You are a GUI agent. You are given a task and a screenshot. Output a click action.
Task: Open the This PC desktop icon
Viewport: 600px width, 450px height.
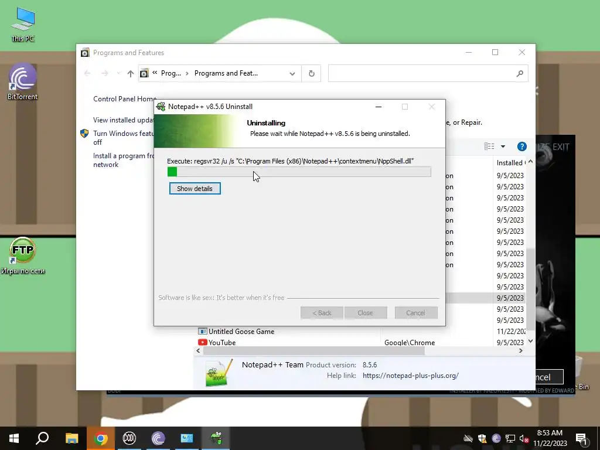click(23, 23)
